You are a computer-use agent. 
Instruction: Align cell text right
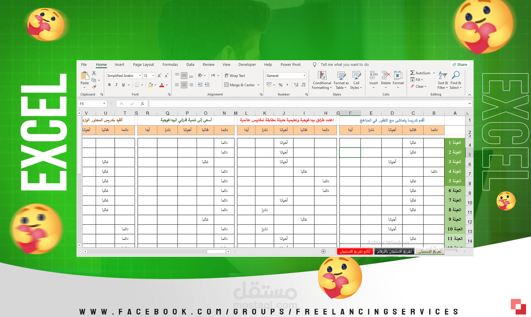tap(191, 85)
